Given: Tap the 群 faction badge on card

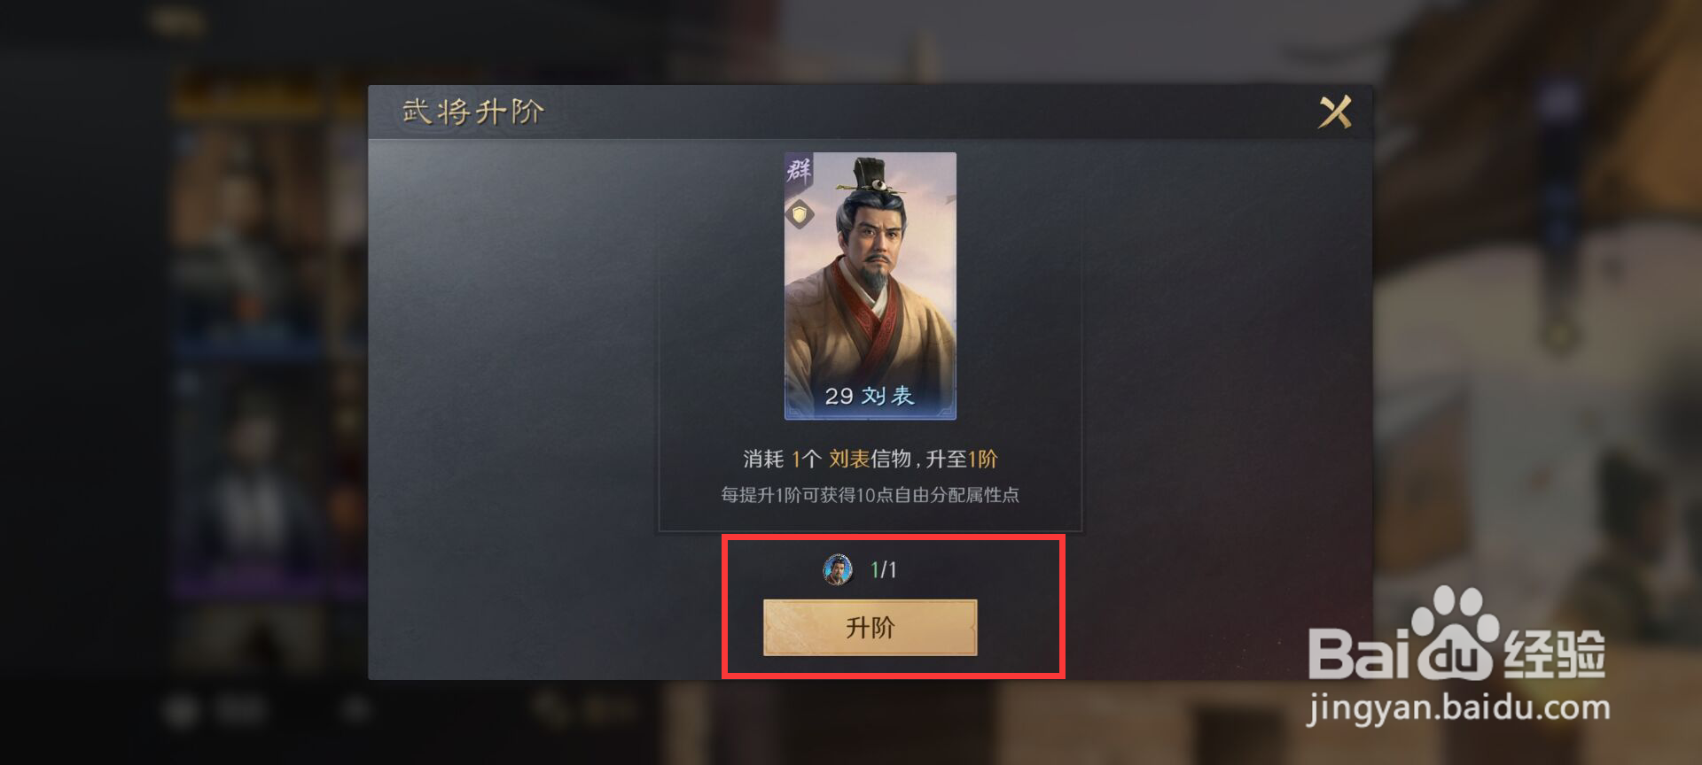Looking at the screenshot, I should tap(799, 169).
